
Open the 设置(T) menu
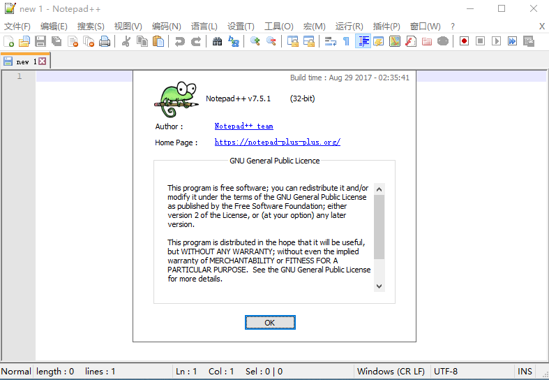pos(241,27)
